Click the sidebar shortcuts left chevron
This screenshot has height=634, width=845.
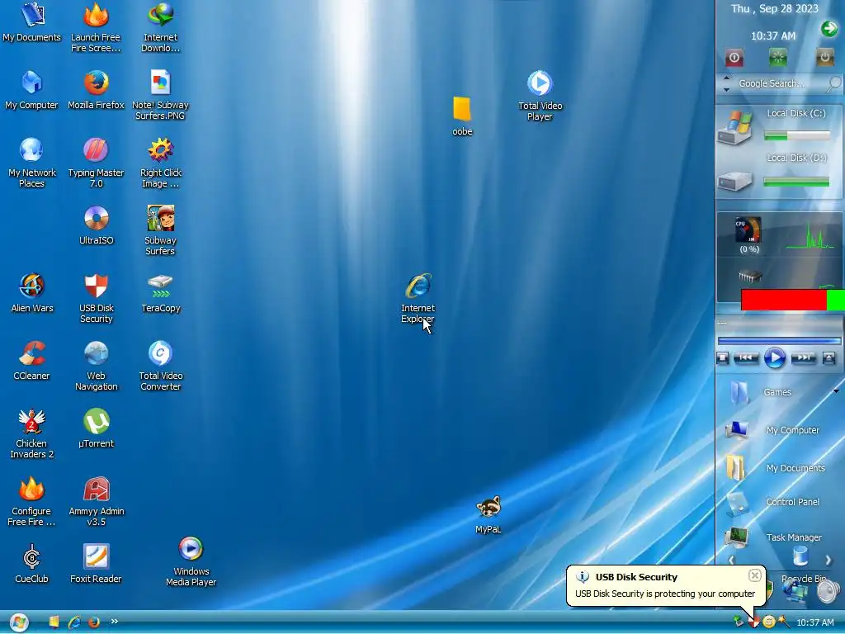pyautogui.click(x=731, y=561)
